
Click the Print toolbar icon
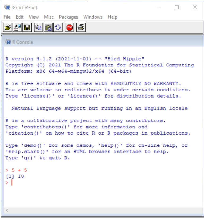81,27
